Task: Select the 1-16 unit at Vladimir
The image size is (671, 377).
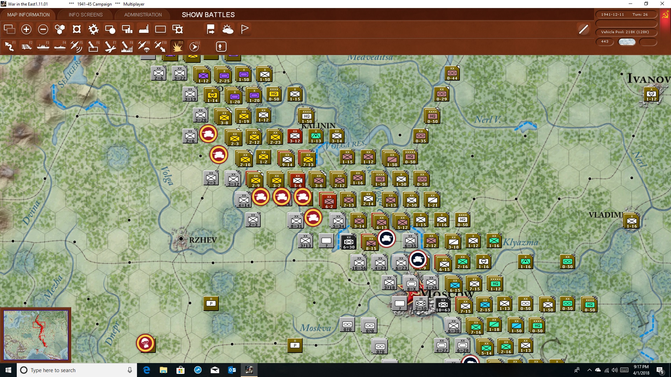Action: point(632,221)
